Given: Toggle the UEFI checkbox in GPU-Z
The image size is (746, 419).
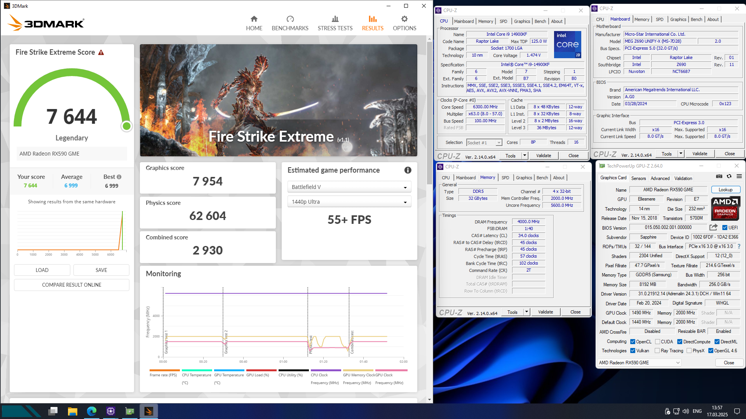Looking at the screenshot, I should tap(725, 228).
